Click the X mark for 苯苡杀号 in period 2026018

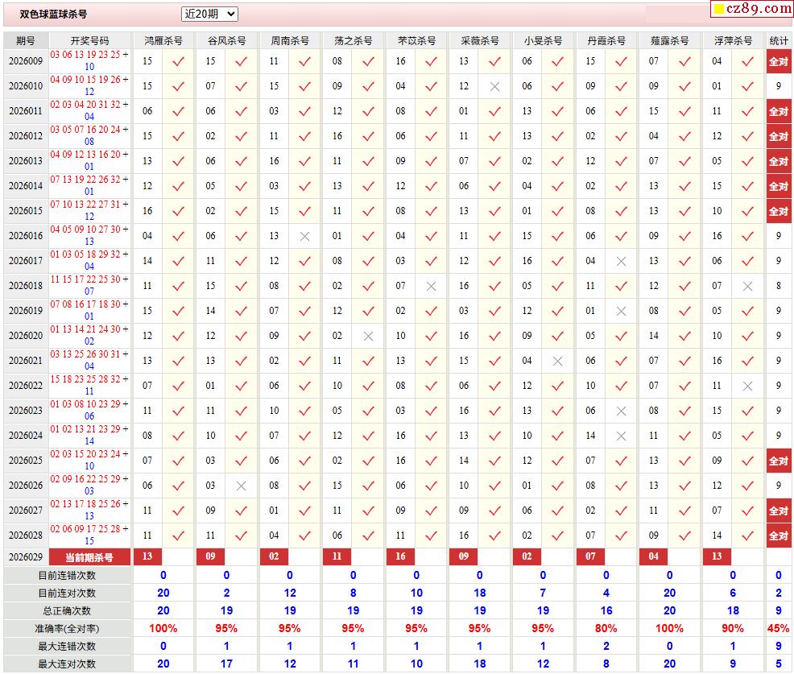[x=431, y=286]
